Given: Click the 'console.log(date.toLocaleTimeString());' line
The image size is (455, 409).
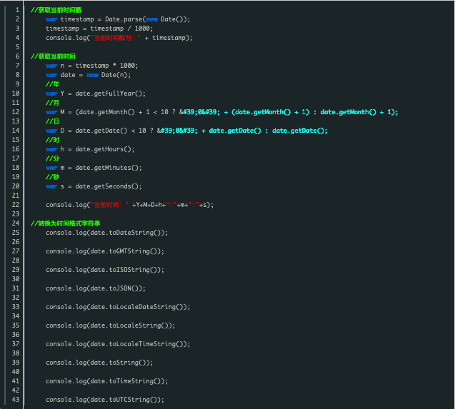Looking at the screenshot, I should [x=118, y=344].
